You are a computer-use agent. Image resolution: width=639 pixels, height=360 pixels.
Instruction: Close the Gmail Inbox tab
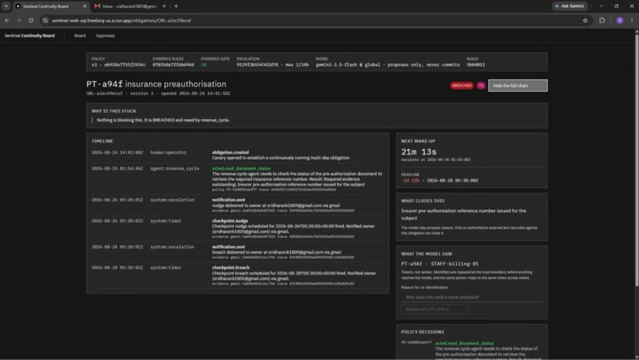(164, 6)
